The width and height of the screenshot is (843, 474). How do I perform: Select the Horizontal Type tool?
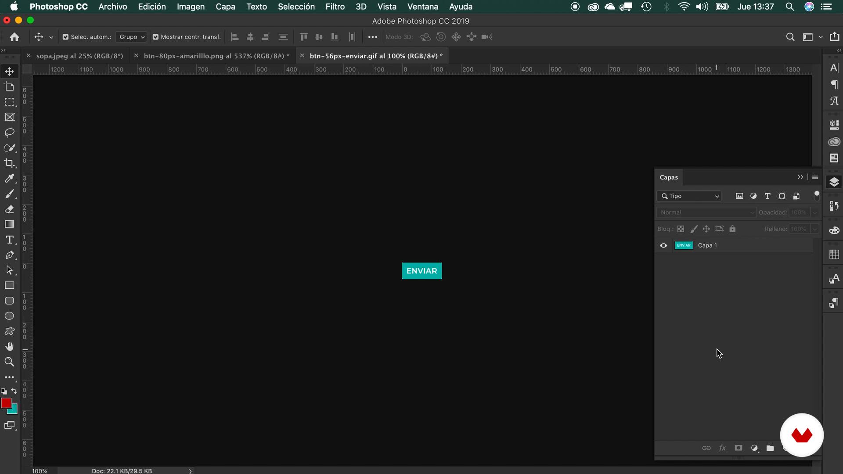pyautogui.click(x=9, y=240)
